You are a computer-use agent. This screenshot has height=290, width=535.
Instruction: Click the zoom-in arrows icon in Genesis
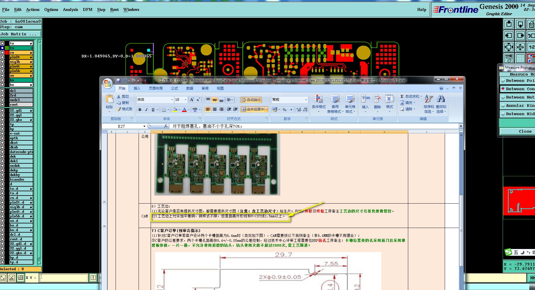click(x=509, y=47)
